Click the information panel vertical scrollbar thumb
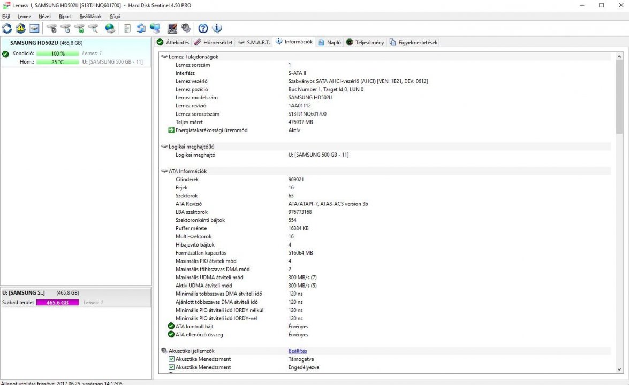Image resolution: width=629 pixels, height=385 pixels. (x=619, y=97)
